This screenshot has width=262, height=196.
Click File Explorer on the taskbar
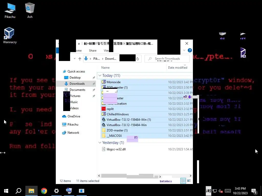(31, 191)
